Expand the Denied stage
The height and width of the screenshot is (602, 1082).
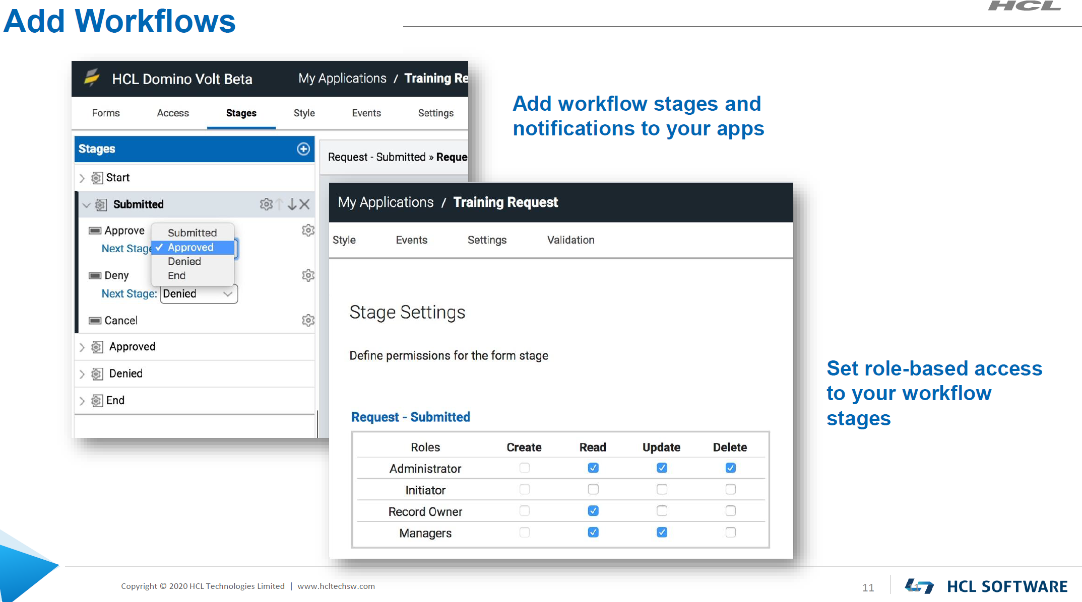pyautogui.click(x=82, y=374)
